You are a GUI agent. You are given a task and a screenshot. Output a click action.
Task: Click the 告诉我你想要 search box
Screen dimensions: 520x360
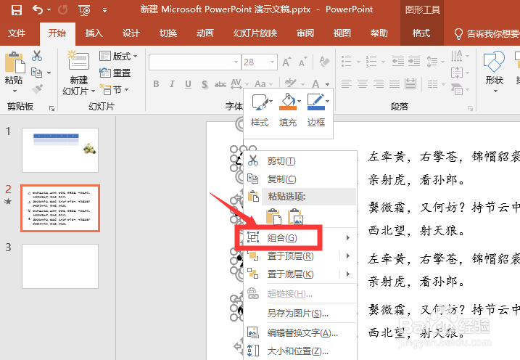pyautogui.click(x=486, y=33)
